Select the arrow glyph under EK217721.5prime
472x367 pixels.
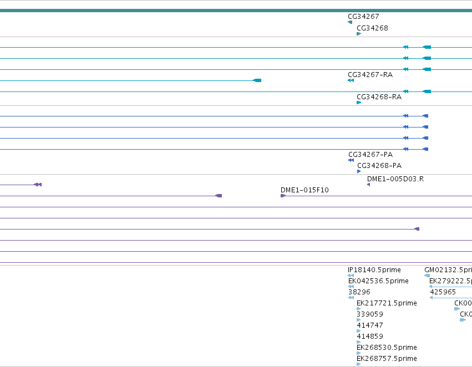[x=358, y=309]
